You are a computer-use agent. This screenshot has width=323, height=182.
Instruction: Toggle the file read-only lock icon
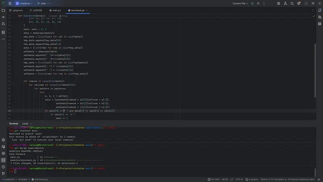point(319,179)
